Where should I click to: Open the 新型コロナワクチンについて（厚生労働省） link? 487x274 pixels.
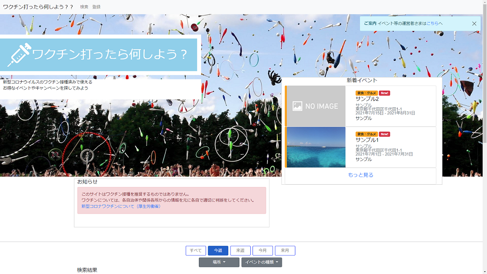pyautogui.click(x=121, y=206)
